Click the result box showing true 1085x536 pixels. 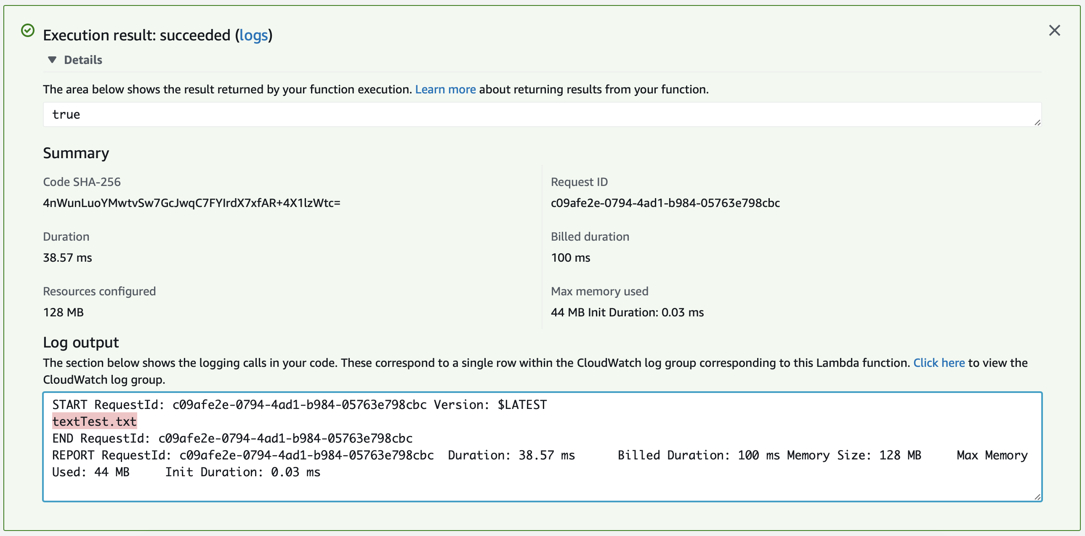coord(542,114)
